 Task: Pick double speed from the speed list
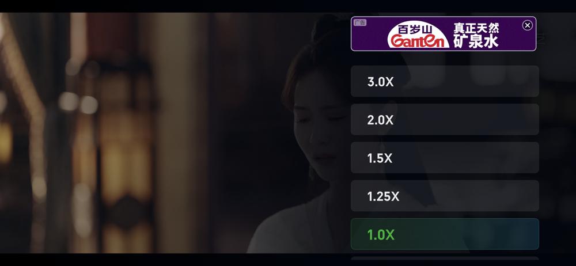[x=445, y=119]
